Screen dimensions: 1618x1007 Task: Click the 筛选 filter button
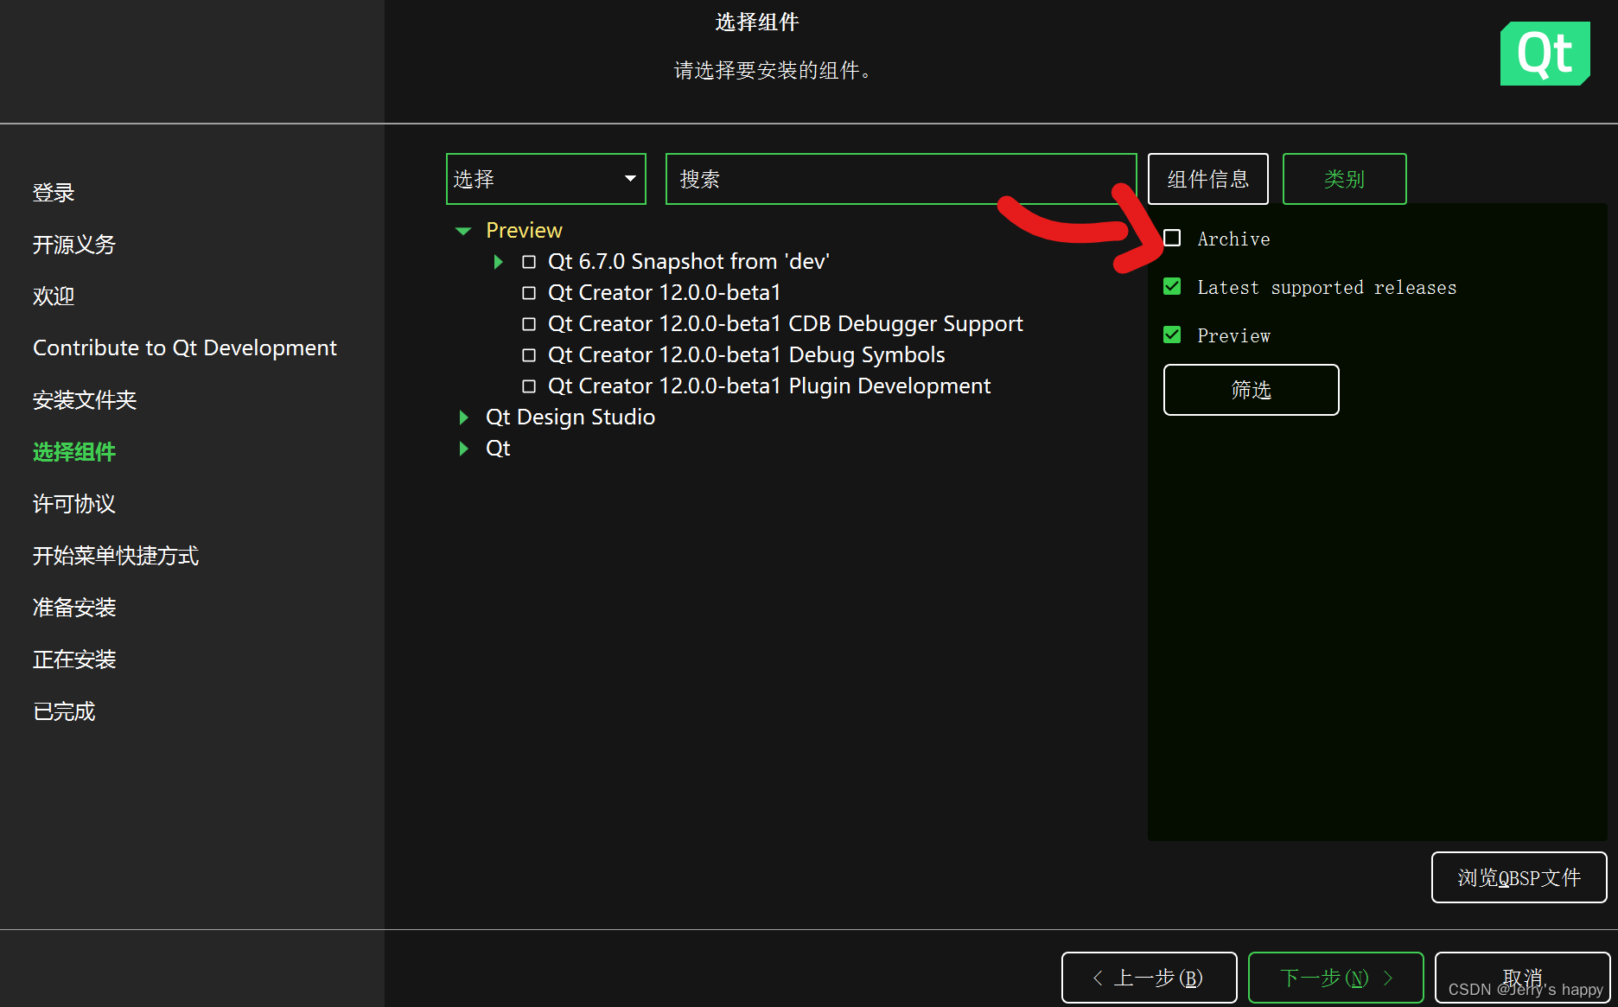[x=1252, y=390]
